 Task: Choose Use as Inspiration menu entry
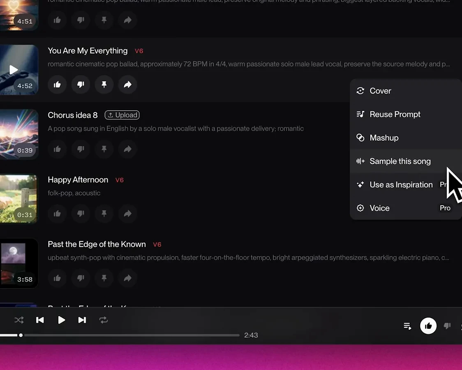406,185
